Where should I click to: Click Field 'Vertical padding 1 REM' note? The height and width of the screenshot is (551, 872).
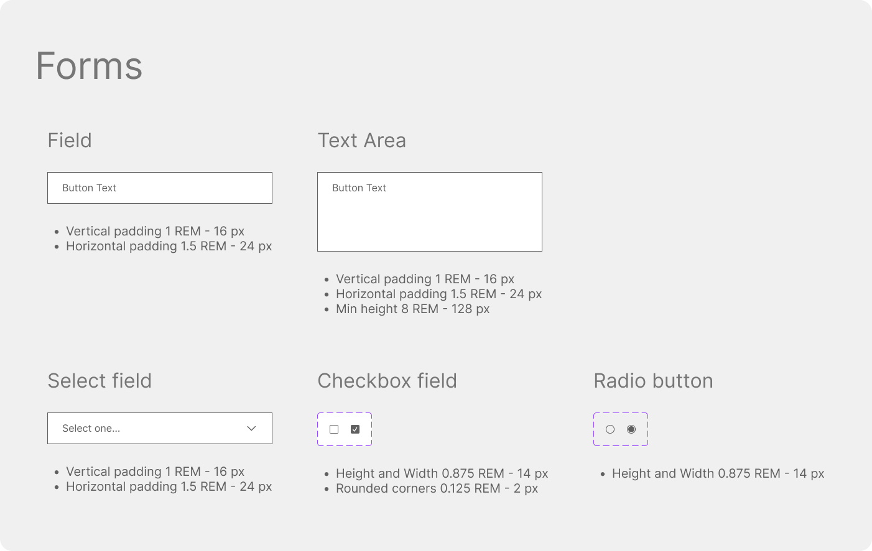pyautogui.click(x=155, y=231)
